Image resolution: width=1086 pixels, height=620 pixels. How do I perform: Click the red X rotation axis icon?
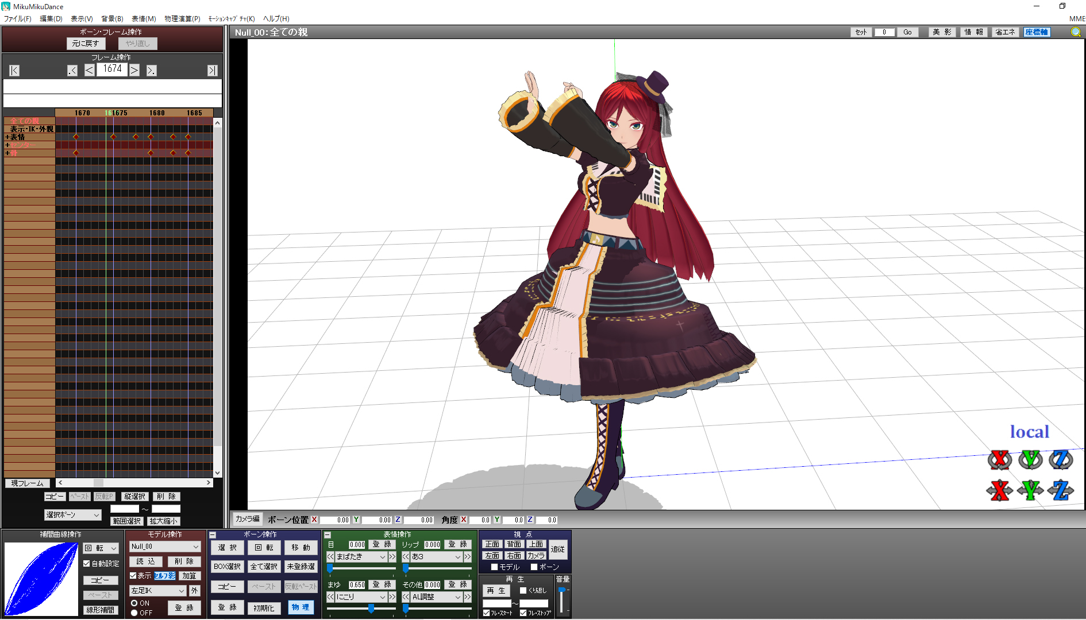point(1000,459)
